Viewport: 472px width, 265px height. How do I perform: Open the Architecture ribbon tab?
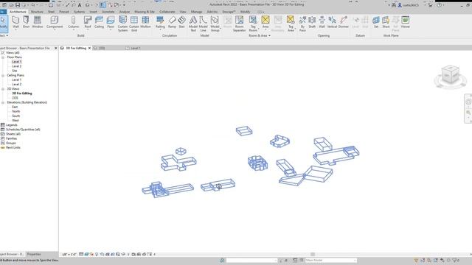(18, 12)
